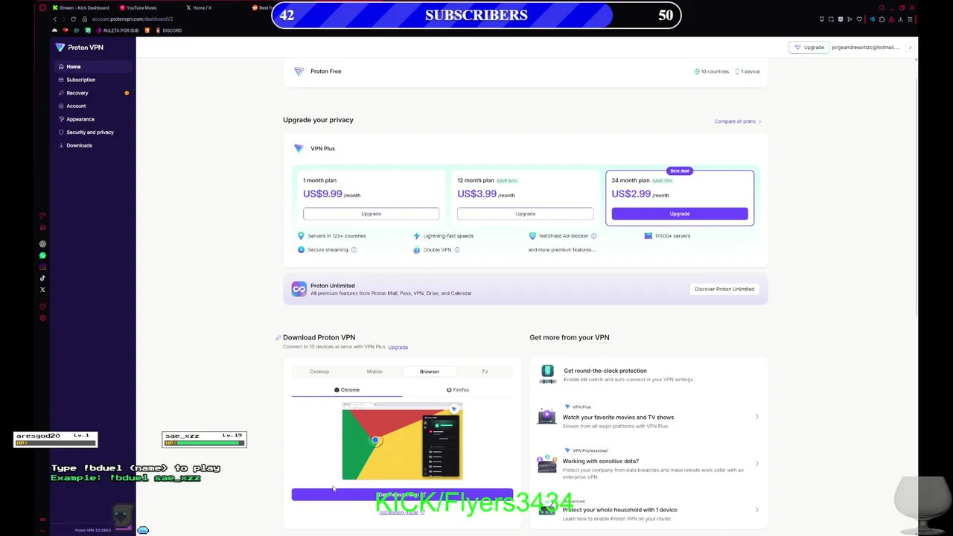Screen dimensions: 953x536
Task: Select the Firefox browser tab
Action: 458,390
